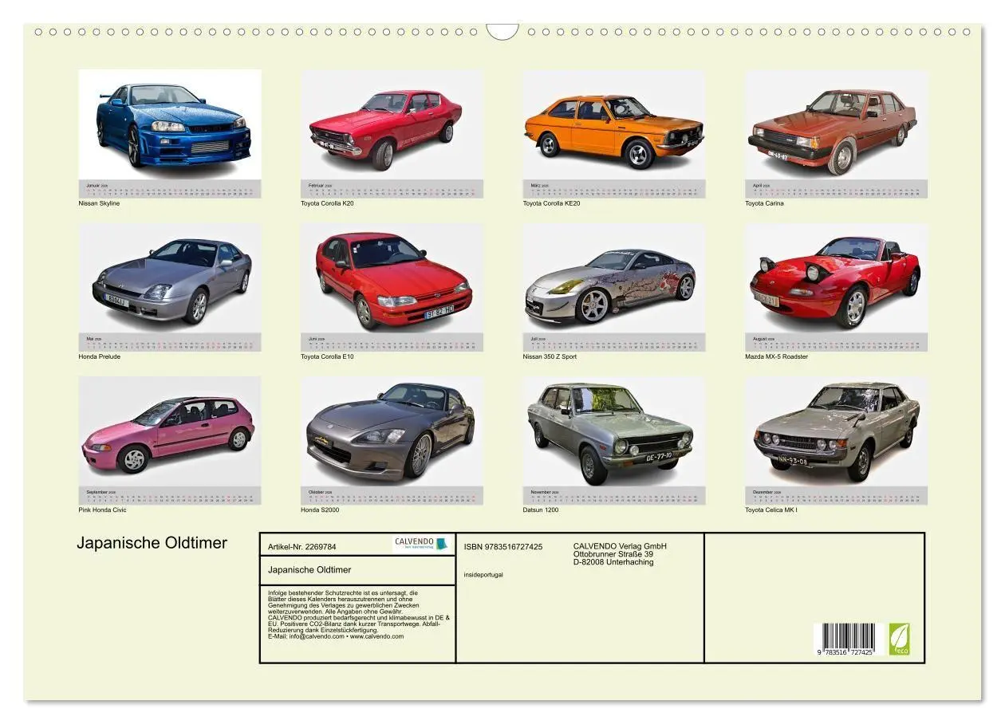Click the 'Datsun 1200' caption
Screen dimensions: 1005x724
point(540,510)
